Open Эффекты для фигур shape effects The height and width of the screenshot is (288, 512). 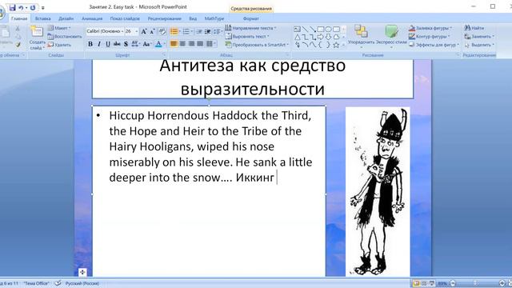[x=434, y=45]
